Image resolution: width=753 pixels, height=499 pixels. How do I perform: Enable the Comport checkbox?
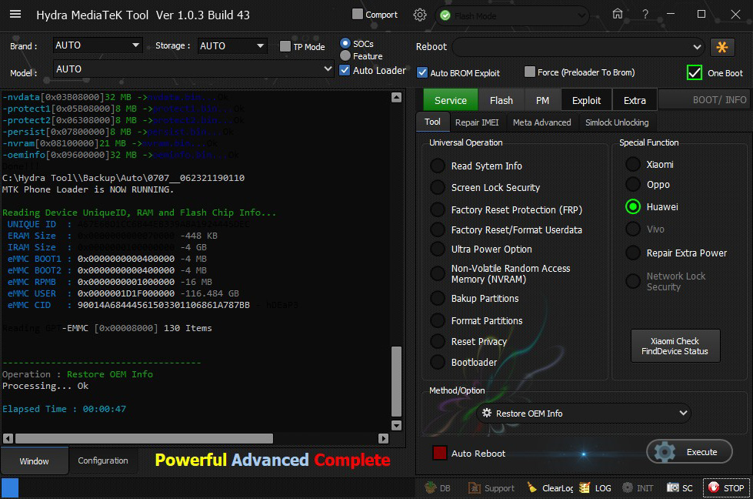(358, 15)
